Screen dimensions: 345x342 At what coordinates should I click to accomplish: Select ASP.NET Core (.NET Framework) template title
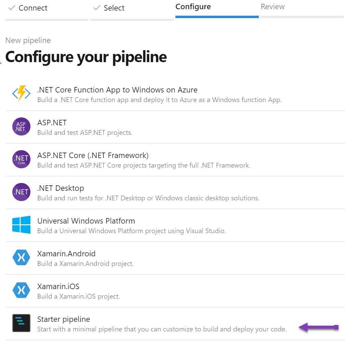click(x=93, y=155)
